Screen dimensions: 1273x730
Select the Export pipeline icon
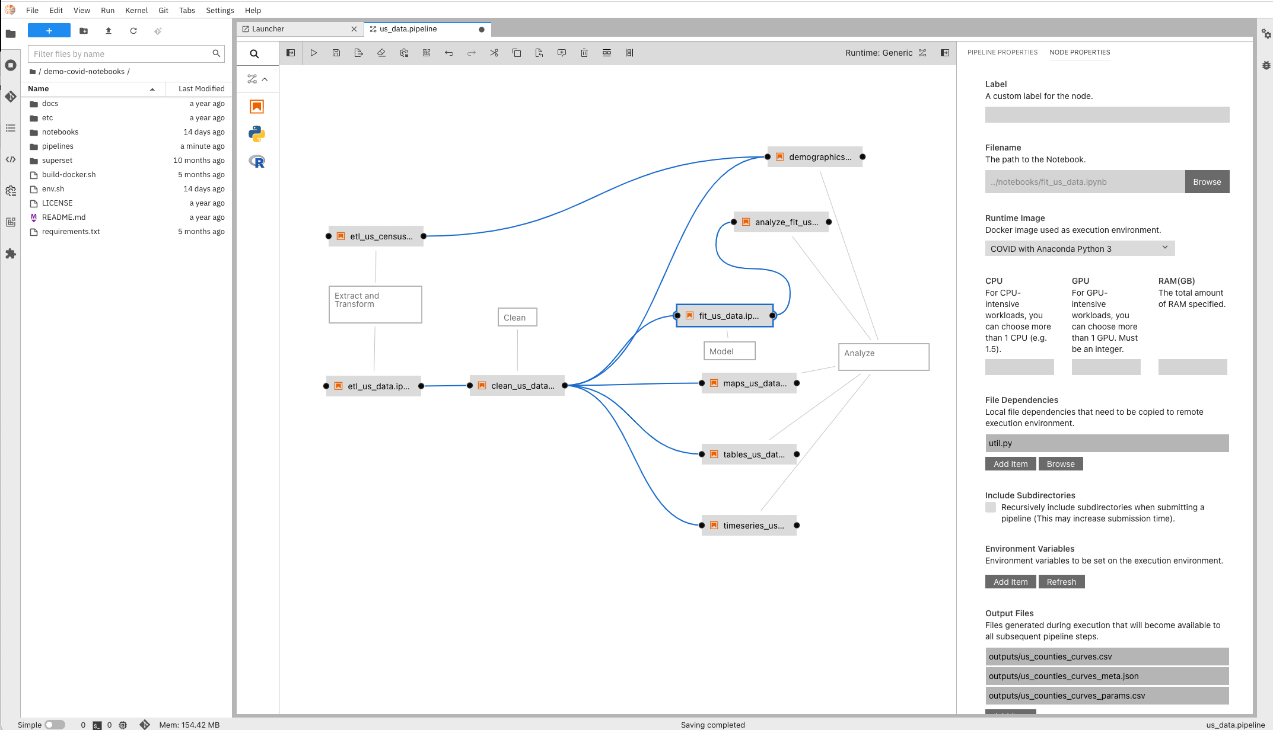[359, 52]
